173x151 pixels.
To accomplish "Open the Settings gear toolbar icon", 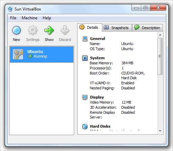I will (33, 30).
